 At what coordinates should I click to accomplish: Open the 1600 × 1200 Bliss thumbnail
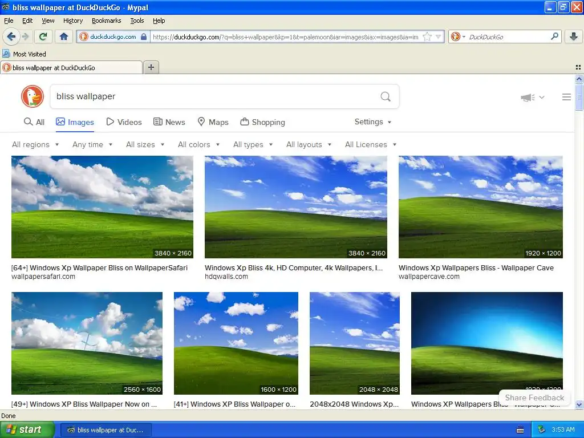(x=236, y=343)
